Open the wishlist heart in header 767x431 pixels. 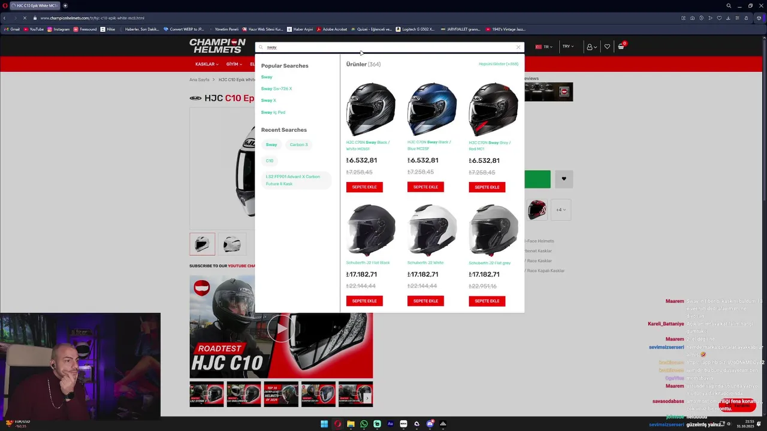coord(607,47)
